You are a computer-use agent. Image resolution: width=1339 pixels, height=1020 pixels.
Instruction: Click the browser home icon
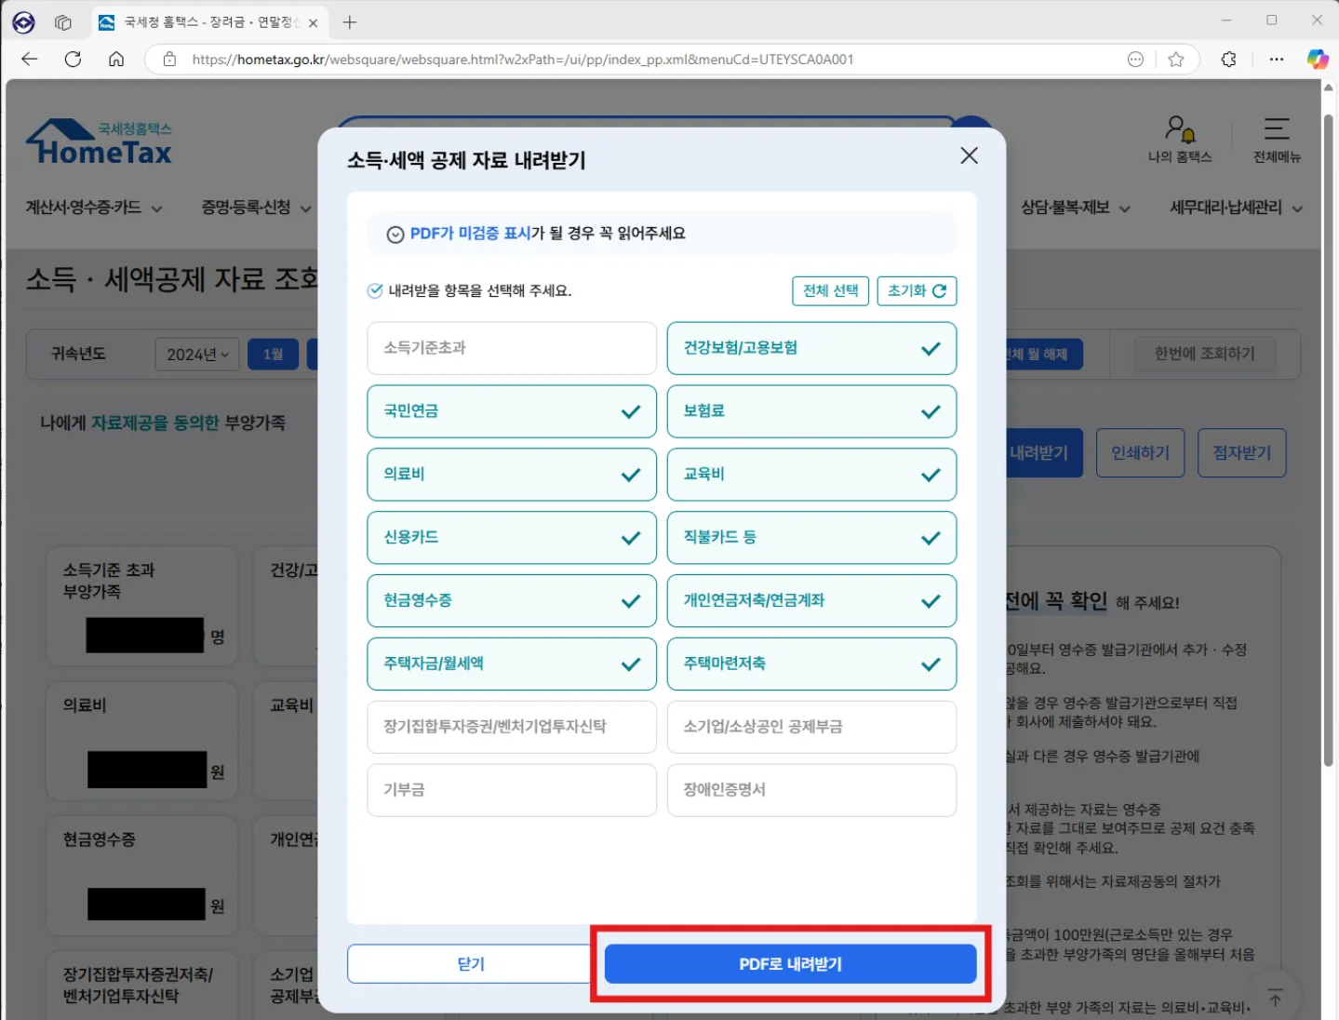[x=116, y=60]
